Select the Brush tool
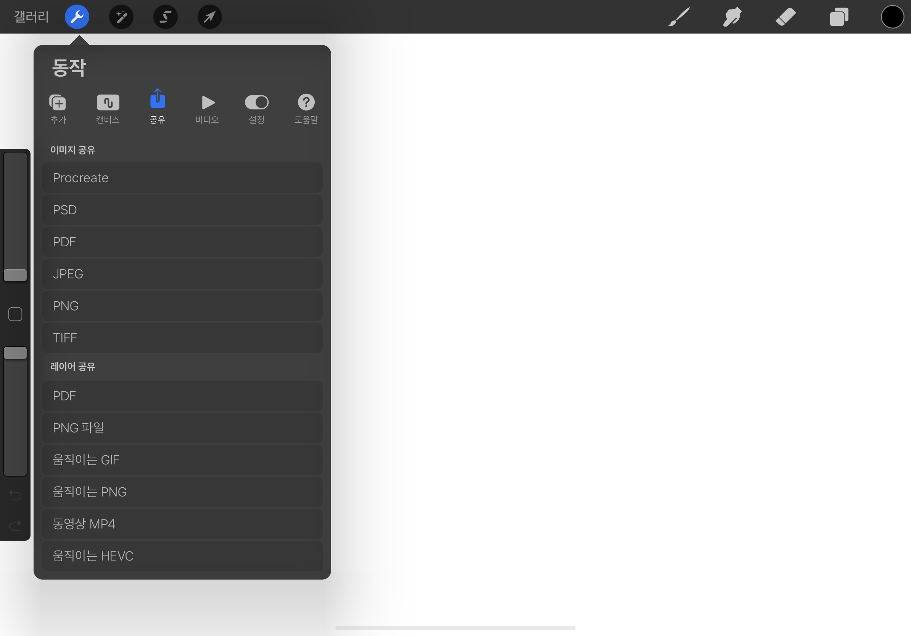The image size is (911, 636). tap(679, 17)
